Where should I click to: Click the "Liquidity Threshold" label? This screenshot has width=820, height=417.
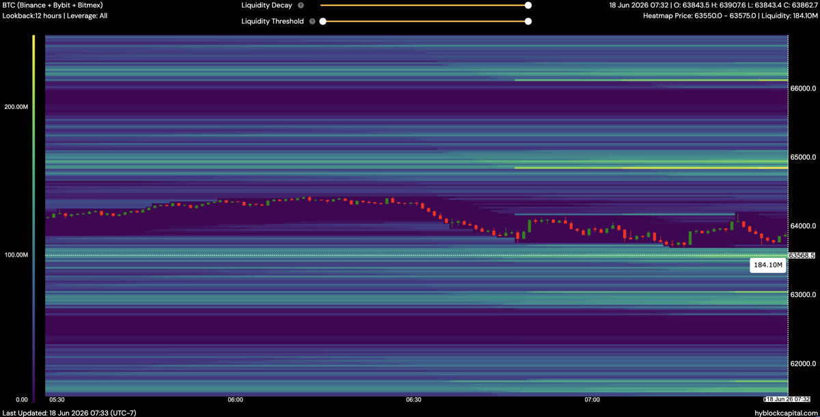(x=273, y=21)
